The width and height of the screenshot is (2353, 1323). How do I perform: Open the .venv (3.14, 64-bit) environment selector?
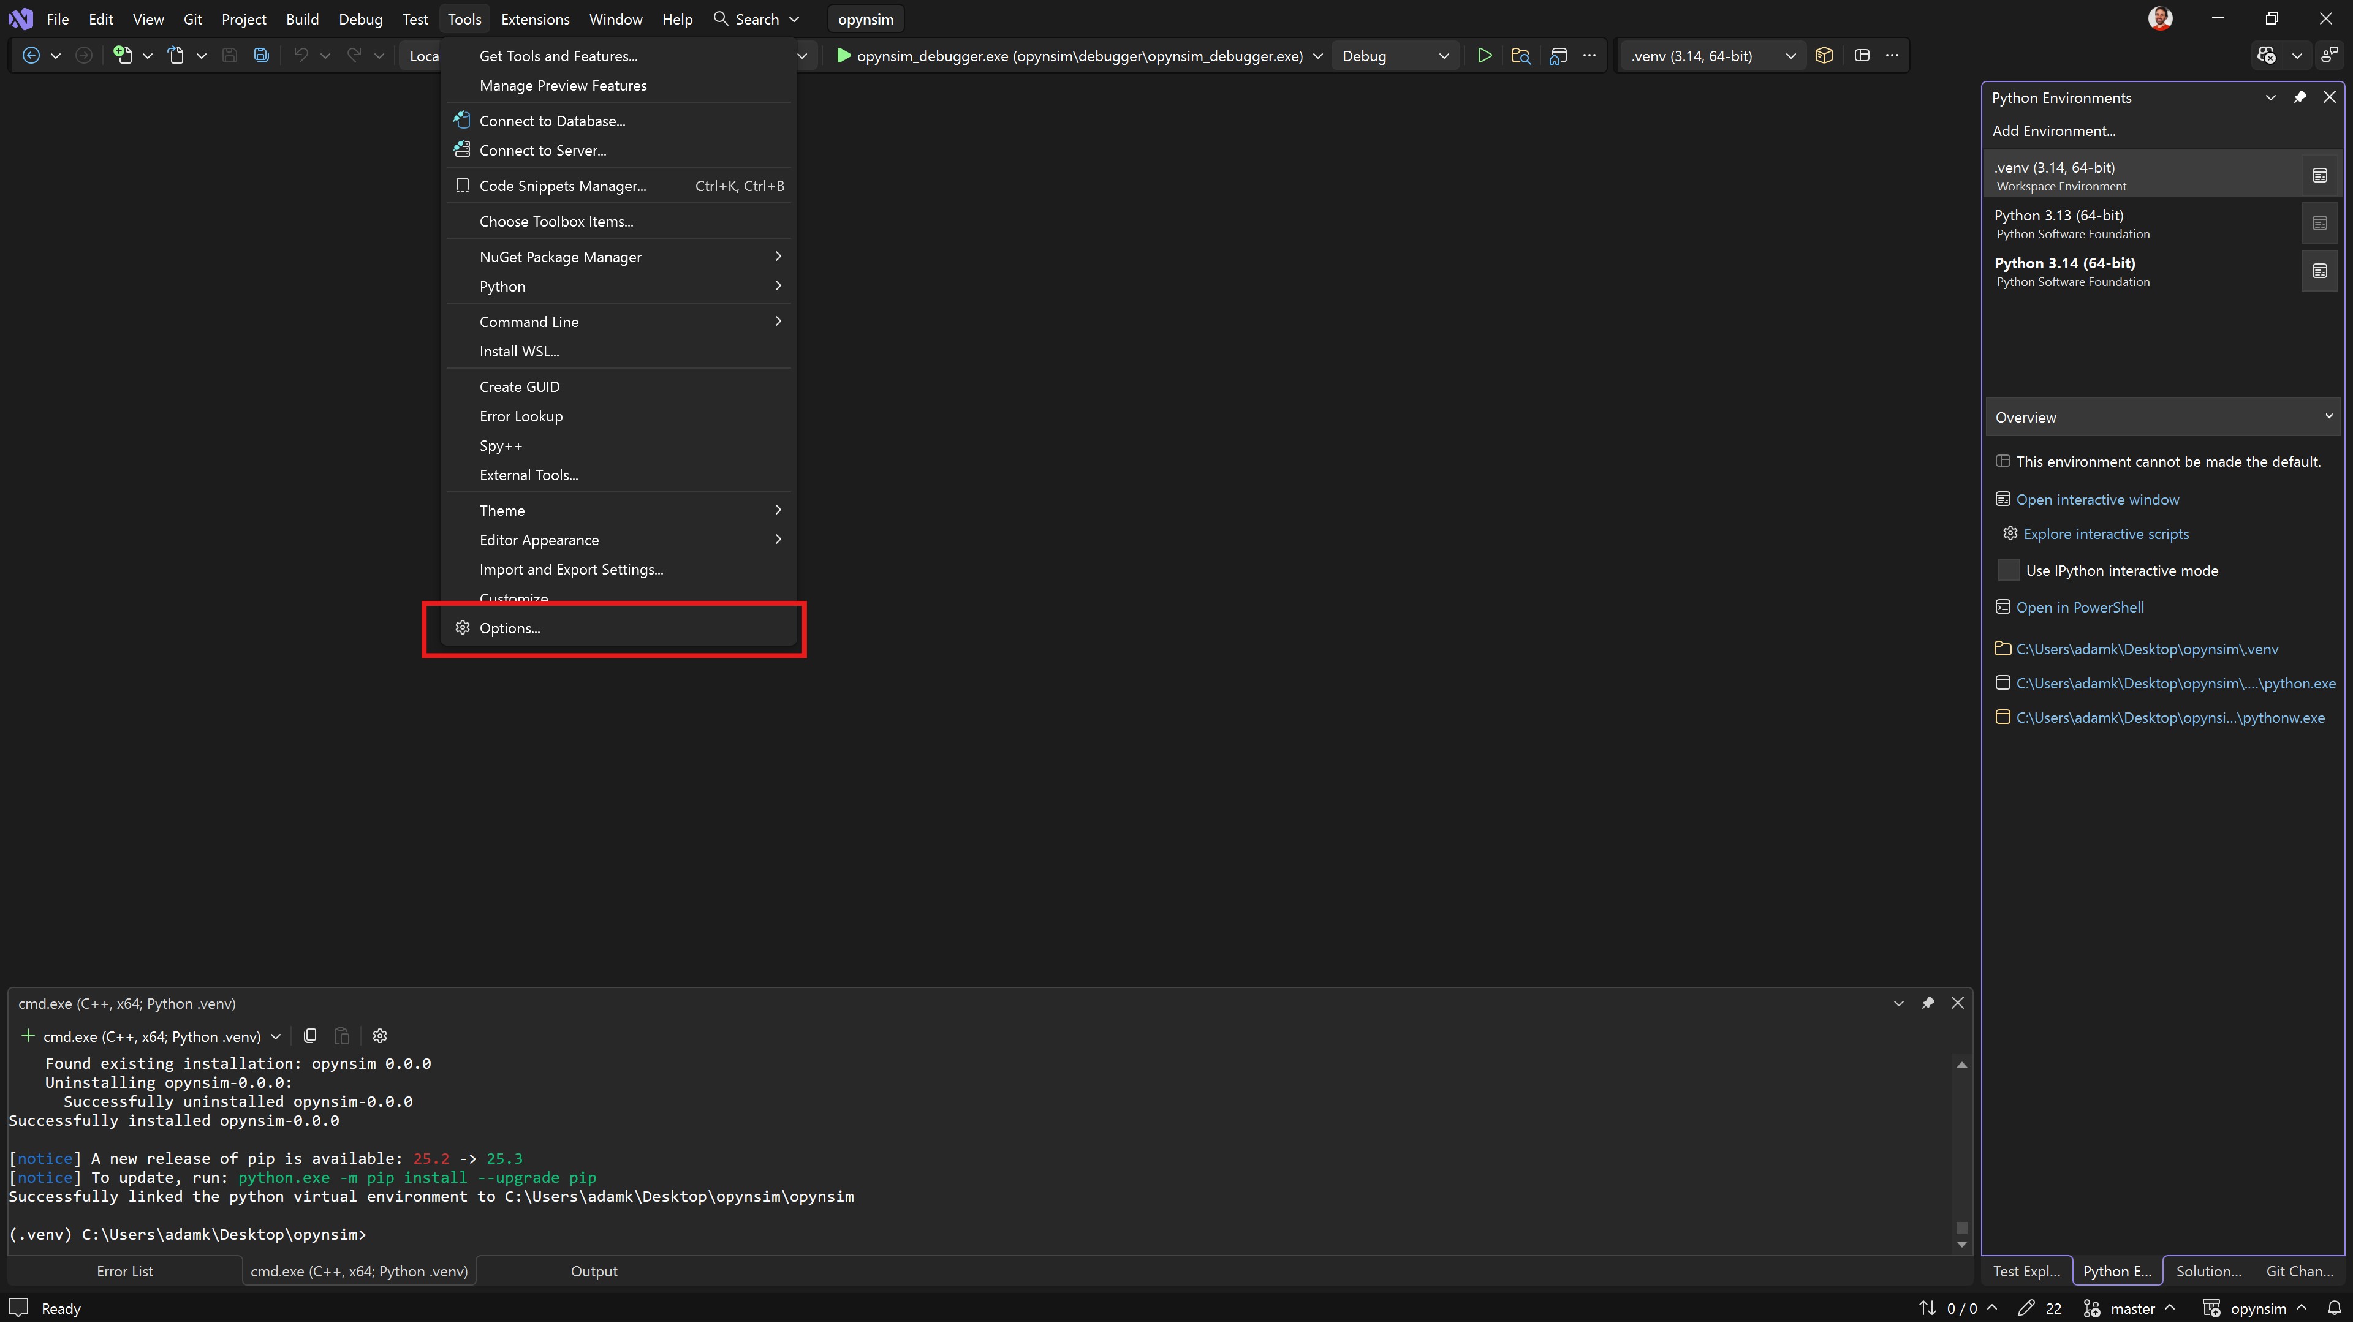point(1712,56)
